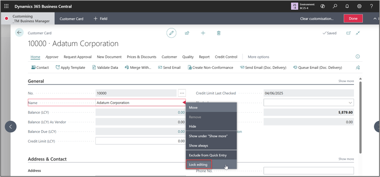Click the Send Email action
This screenshot has width=380, height=177.
pos(169,67)
